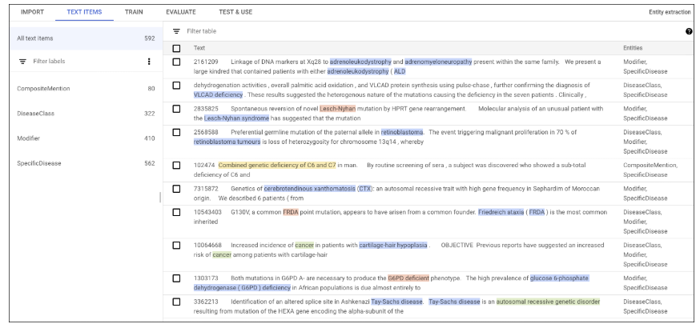The width and height of the screenshot is (700, 328).
Task: Check the box for row 7315872
Action: point(176,189)
